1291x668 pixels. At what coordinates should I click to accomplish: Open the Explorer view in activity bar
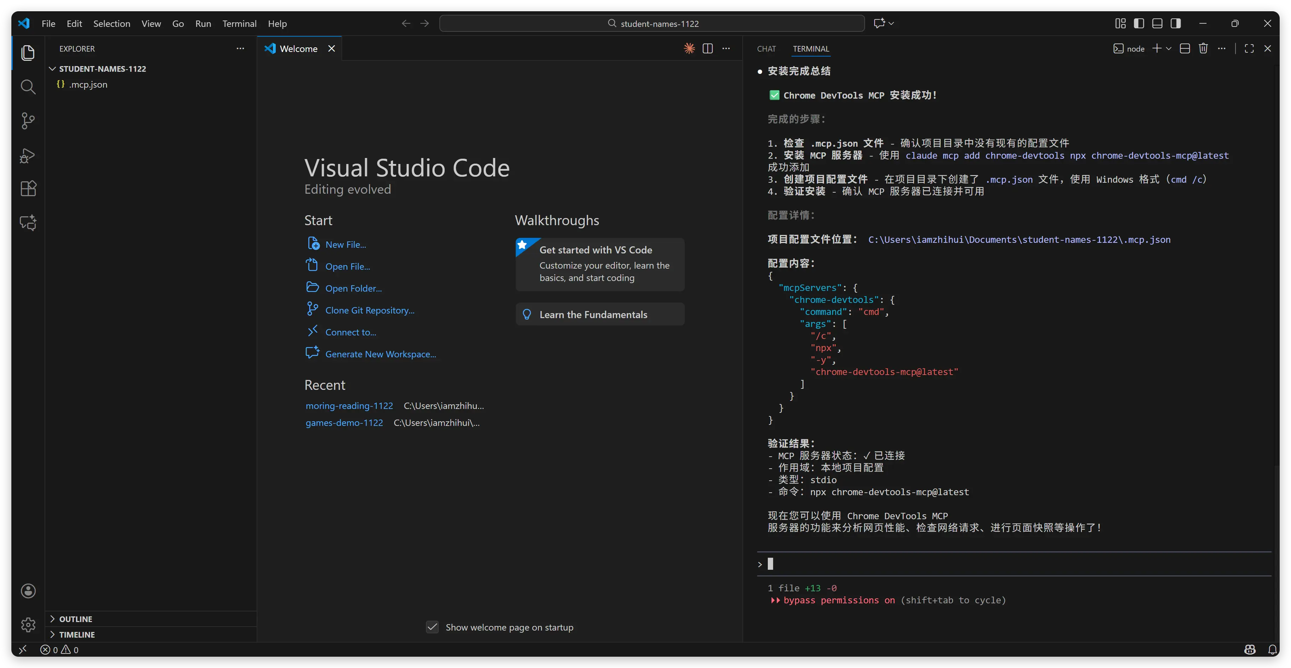28,53
